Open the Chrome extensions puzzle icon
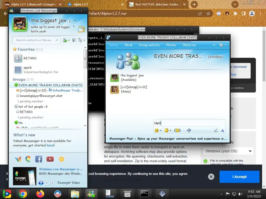 click(x=235, y=13)
